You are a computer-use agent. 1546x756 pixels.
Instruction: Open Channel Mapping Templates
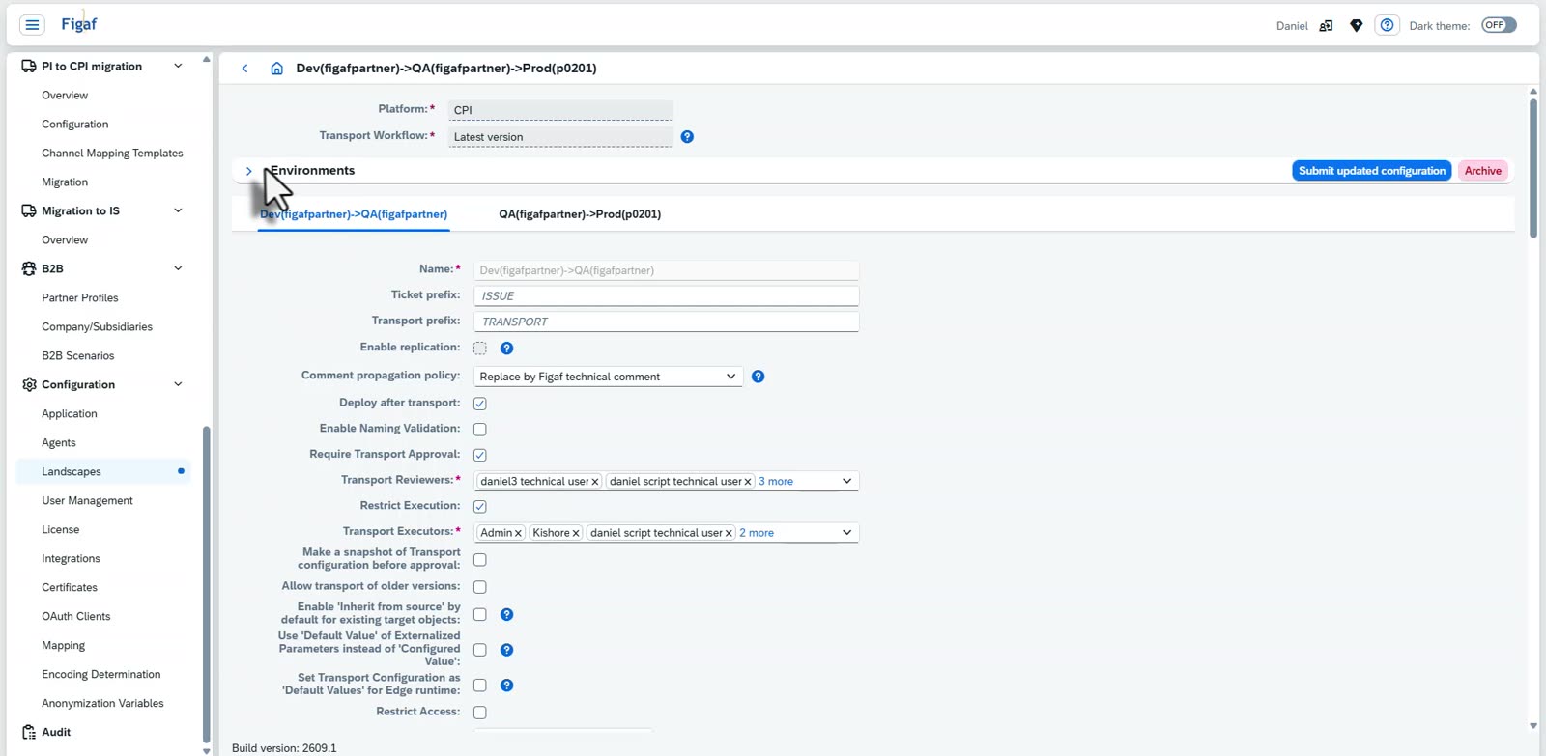coord(112,154)
